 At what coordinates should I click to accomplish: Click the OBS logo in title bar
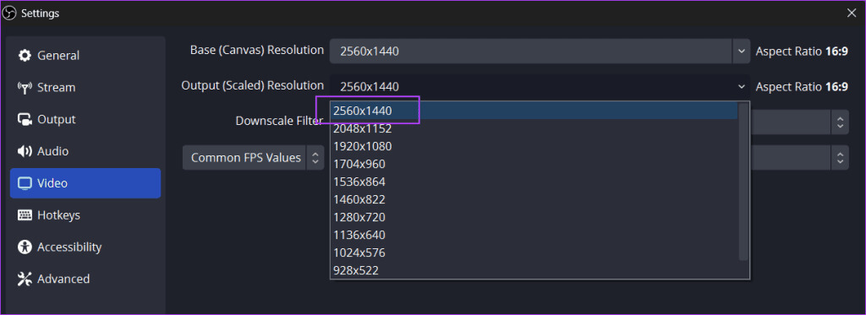9,13
